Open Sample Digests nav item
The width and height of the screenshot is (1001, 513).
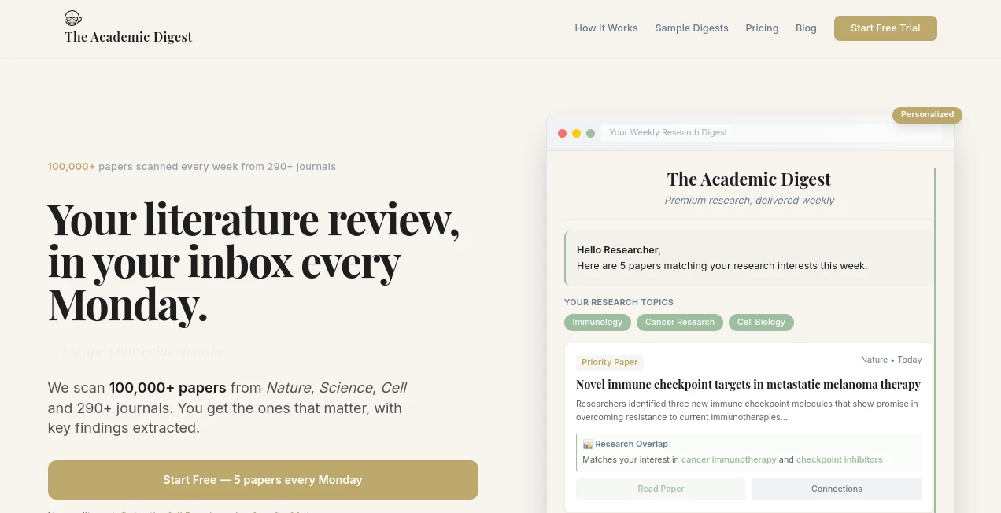[692, 28]
